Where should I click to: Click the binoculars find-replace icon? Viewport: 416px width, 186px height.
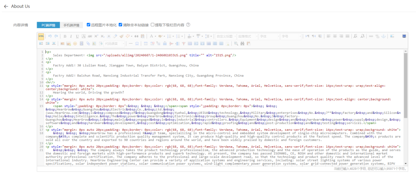click(242, 44)
